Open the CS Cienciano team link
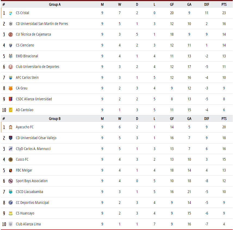 [25, 45]
